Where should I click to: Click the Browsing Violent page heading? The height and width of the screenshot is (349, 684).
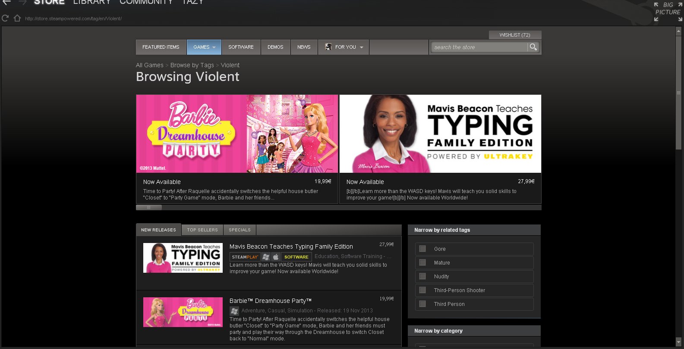pyautogui.click(x=188, y=77)
